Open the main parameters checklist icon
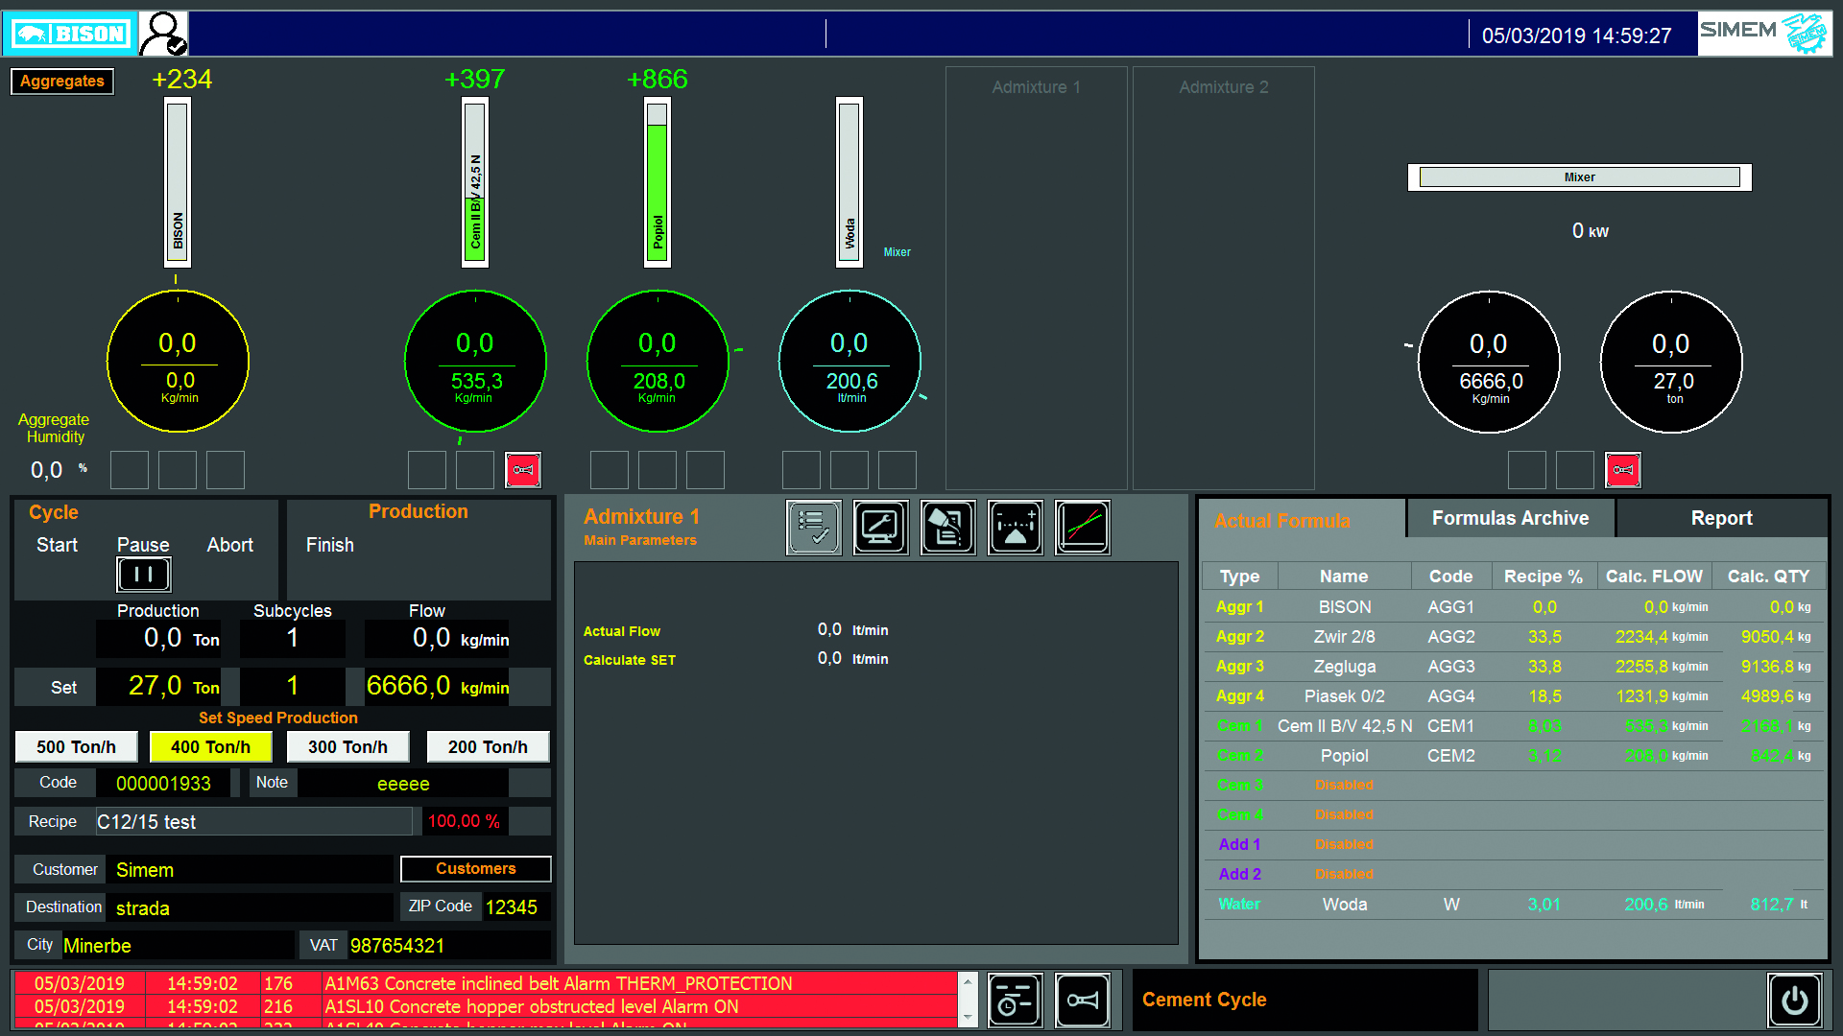This screenshot has height=1036, width=1843. [813, 528]
